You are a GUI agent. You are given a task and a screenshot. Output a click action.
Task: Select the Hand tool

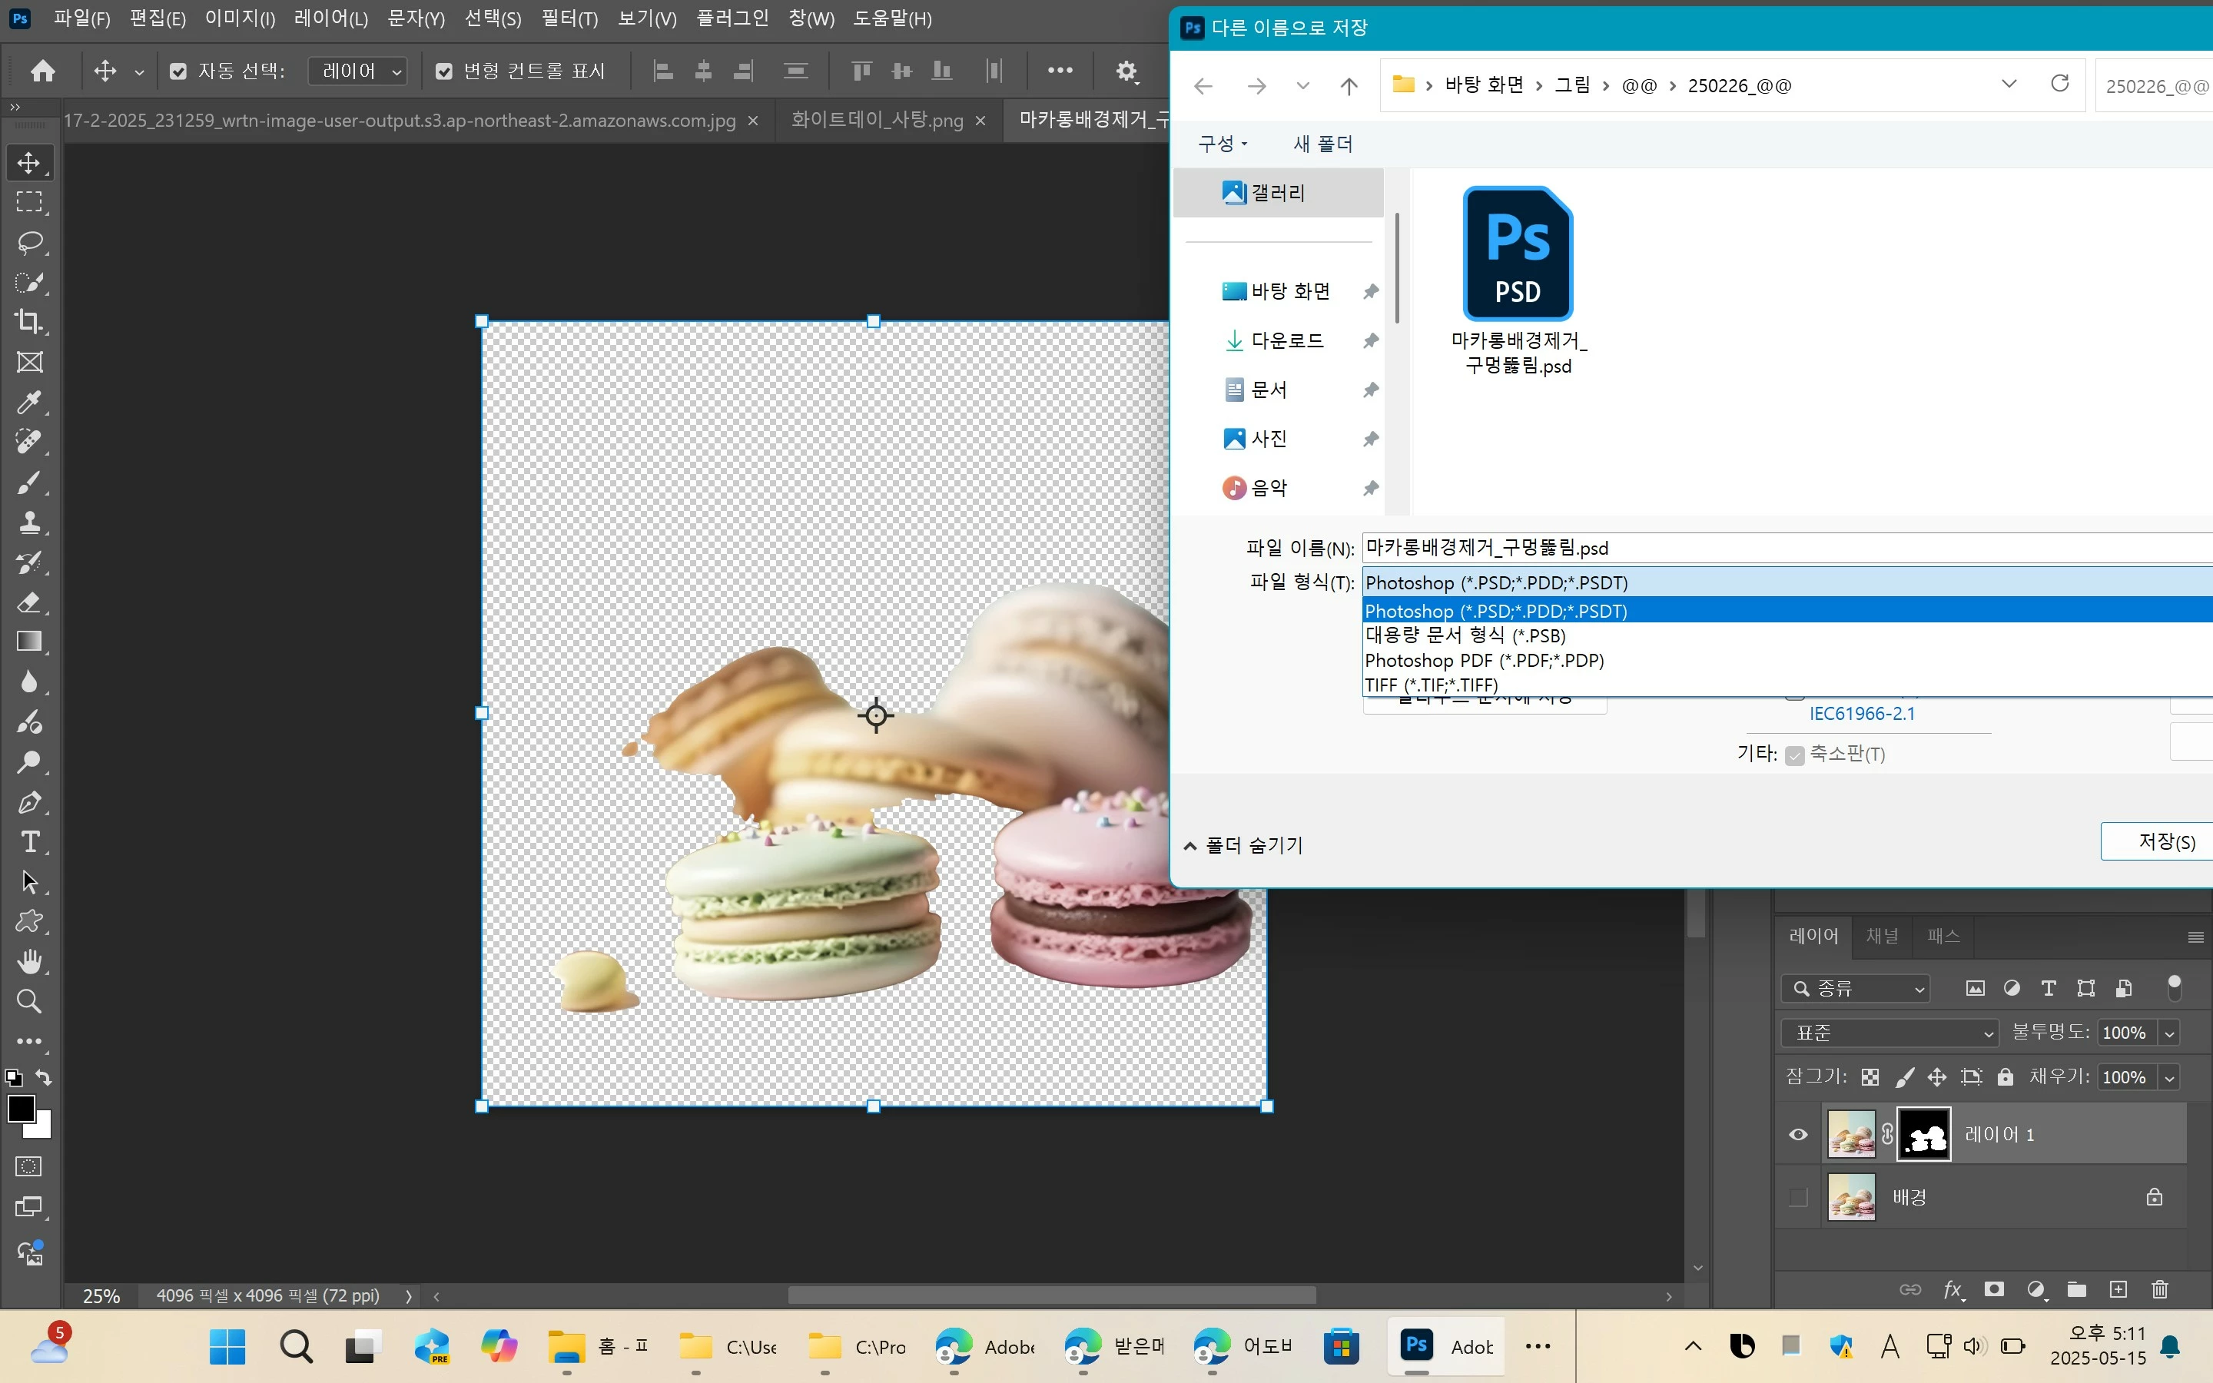pyautogui.click(x=29, y=961)
